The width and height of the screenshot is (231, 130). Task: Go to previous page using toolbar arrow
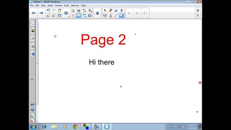coord(34,13)
